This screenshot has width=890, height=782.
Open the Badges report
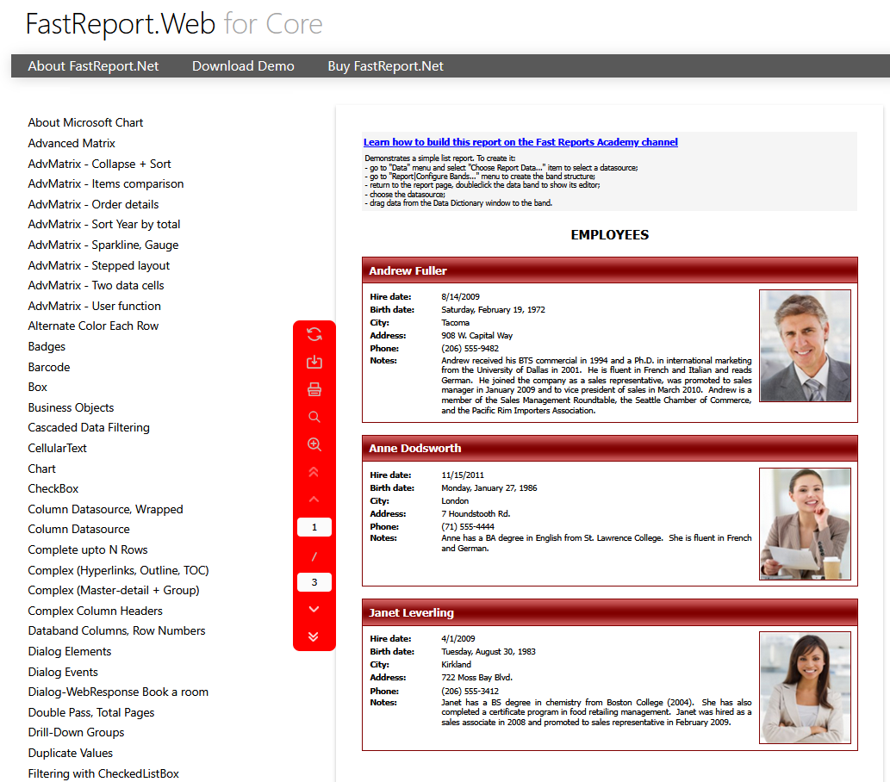click(x=47, y=346)
